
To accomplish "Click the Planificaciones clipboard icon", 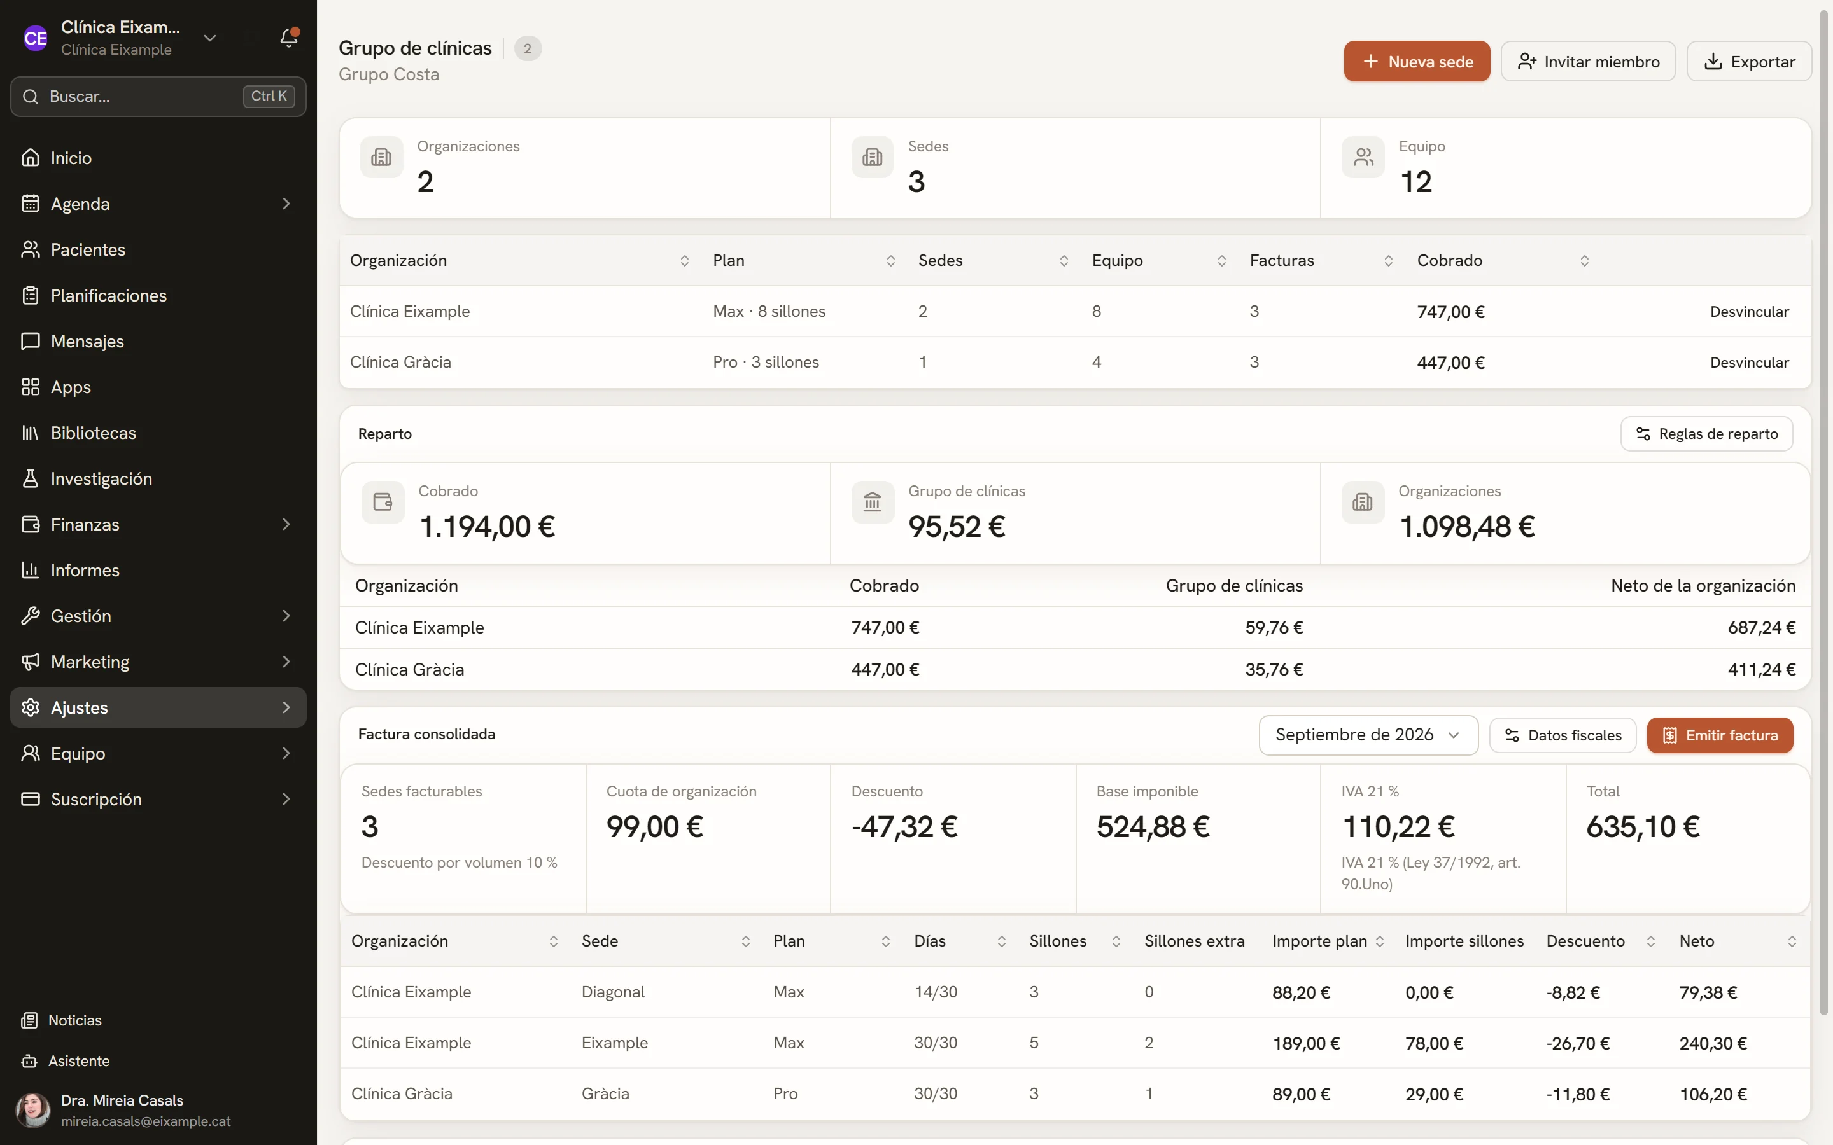I will tap(31, 295).
